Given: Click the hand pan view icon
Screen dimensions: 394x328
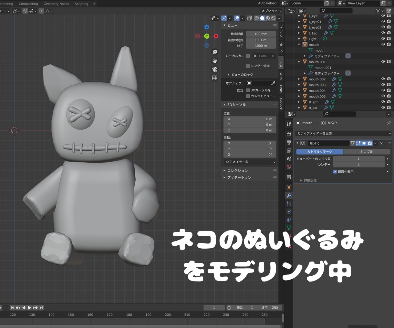Looking at the screenshot, I should tap(214, 61).
